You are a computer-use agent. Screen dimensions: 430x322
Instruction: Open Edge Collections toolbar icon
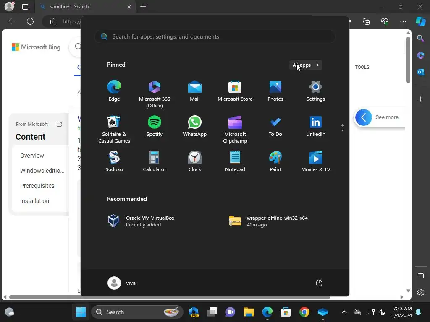click(366, 21)
